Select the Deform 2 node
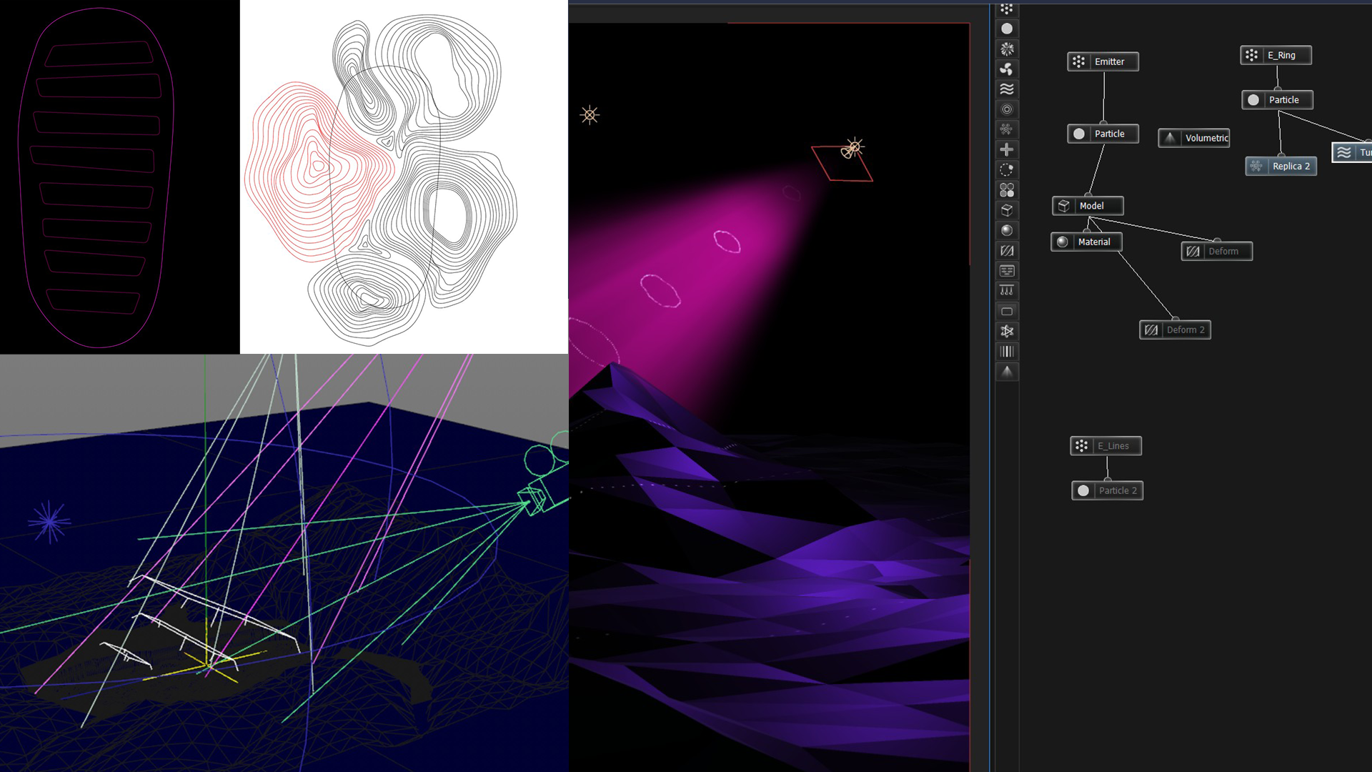The image size is (1372, 772). tap(1175, 330)
